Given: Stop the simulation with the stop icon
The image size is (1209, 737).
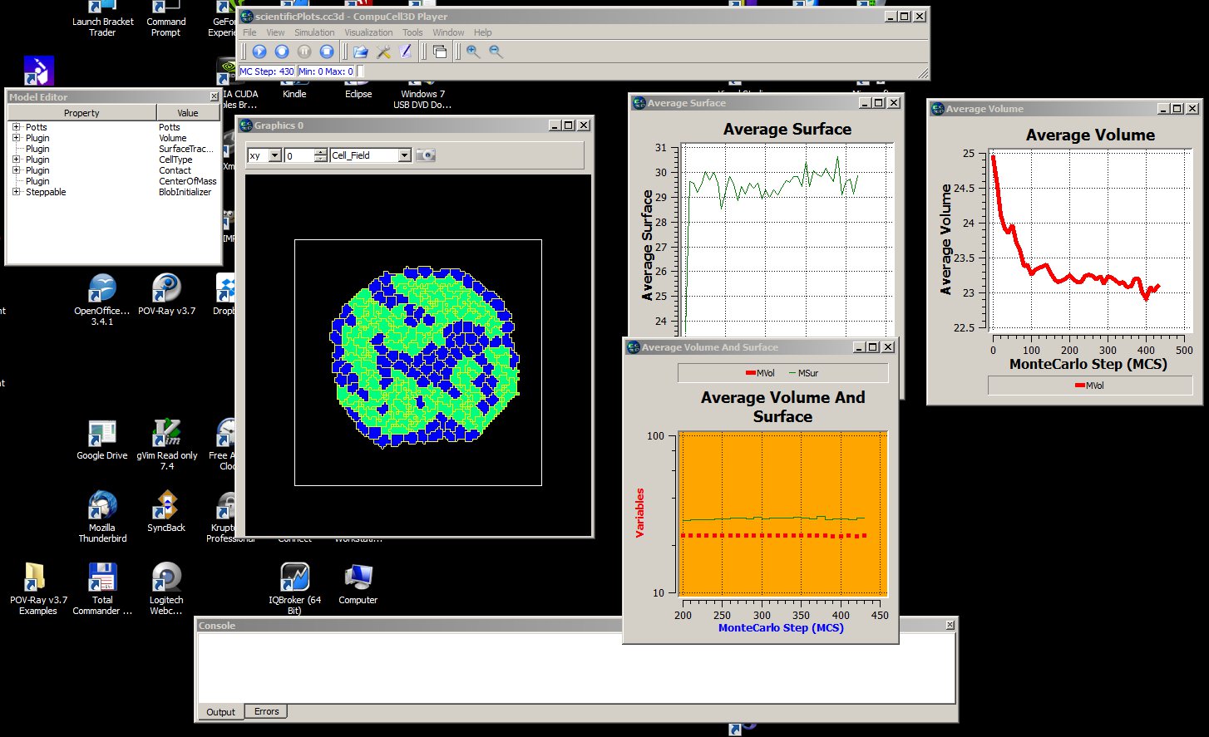Looking at the screenshot, I should (x=327, y=52).
